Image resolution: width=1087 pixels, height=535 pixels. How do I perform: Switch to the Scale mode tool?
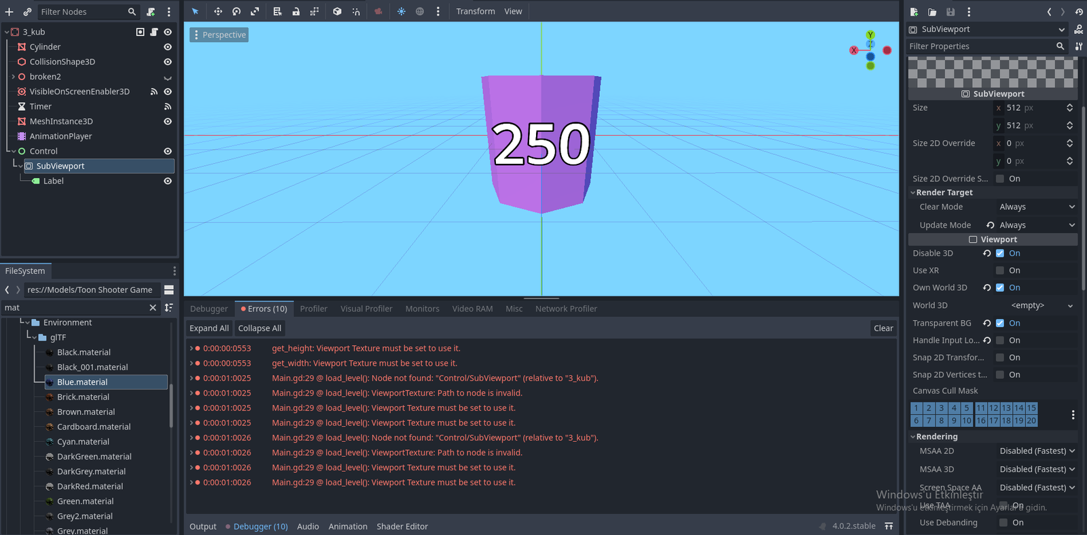(x=255, y=12)
